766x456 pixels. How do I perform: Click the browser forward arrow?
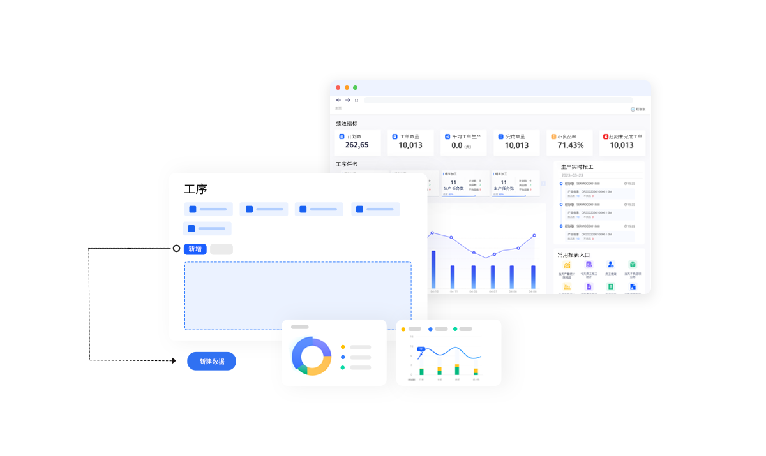tap(348, 100)
